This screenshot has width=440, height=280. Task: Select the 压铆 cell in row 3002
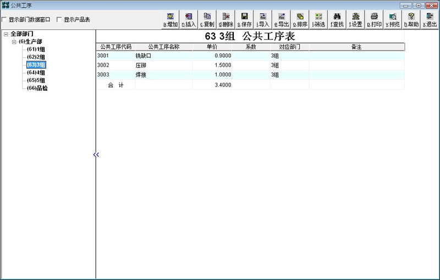pyautogui.click(x=141, y=65)
